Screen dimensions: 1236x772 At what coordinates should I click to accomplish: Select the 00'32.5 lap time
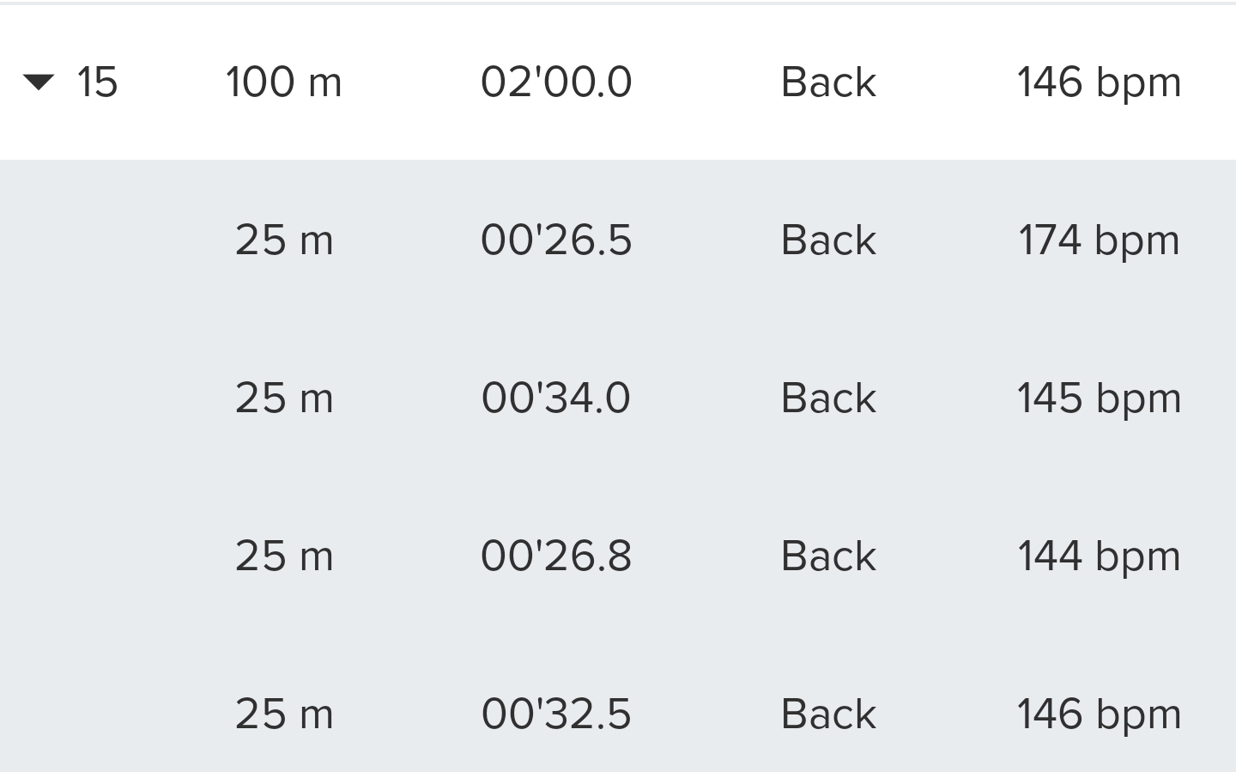pos(556,714)
